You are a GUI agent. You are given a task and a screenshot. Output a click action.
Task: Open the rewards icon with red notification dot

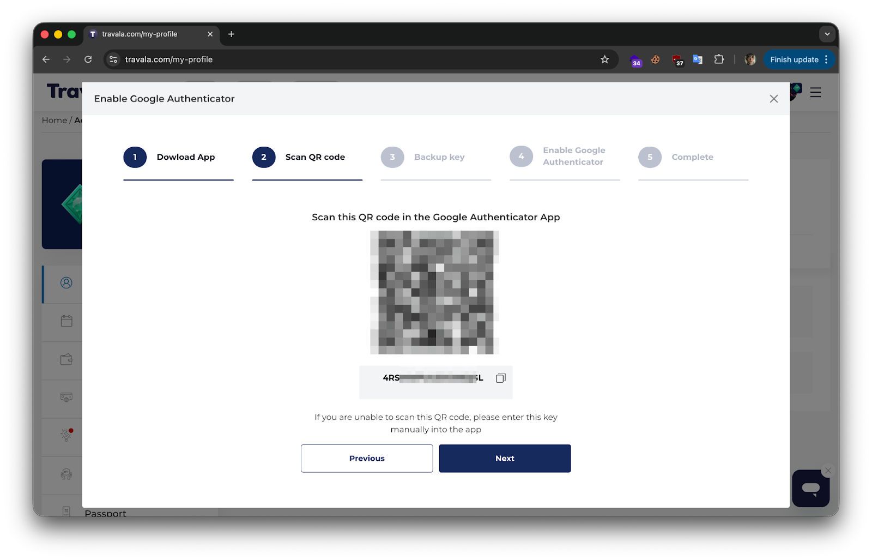tap(65, 436)
